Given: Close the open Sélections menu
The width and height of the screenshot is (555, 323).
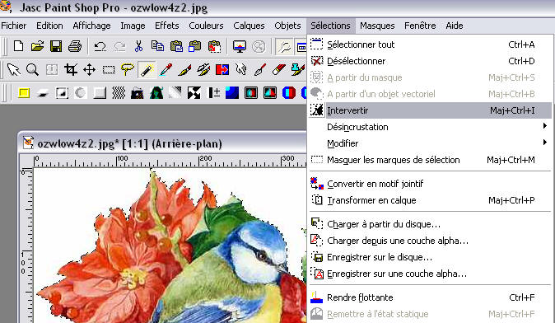Looking at the screenshot, I should 330,26.
